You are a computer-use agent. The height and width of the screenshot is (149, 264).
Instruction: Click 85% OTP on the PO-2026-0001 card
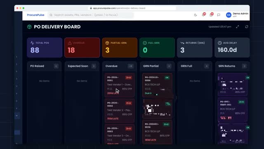[127, 89]
